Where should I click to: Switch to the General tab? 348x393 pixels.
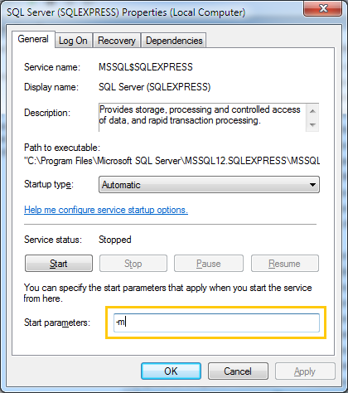(33, 39)
